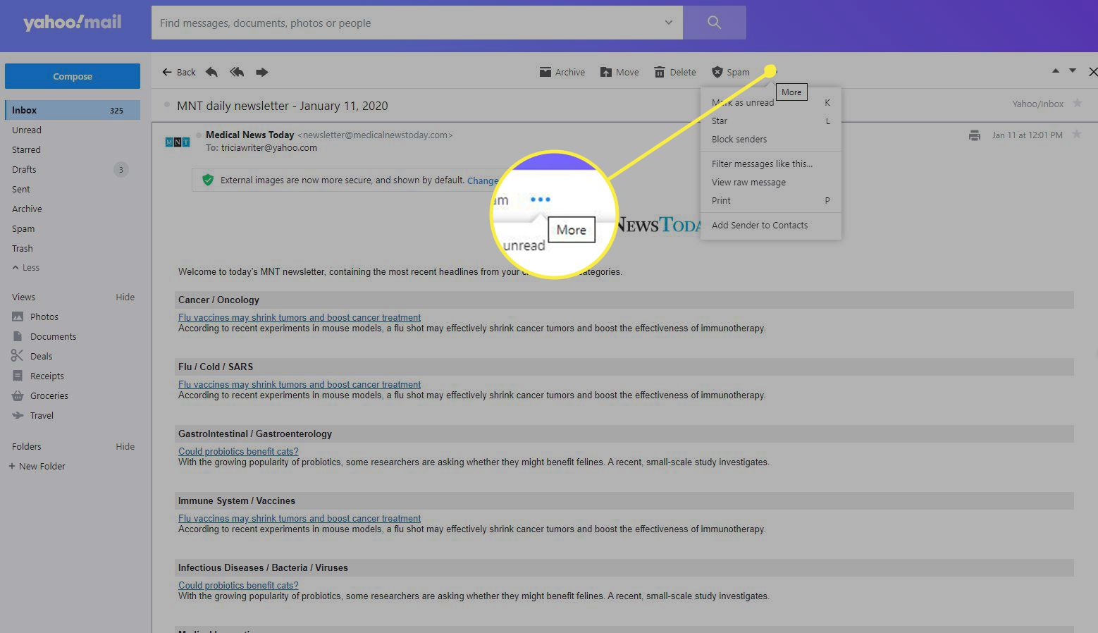Click the Yahoo Mail logo

tap(73, 23)
